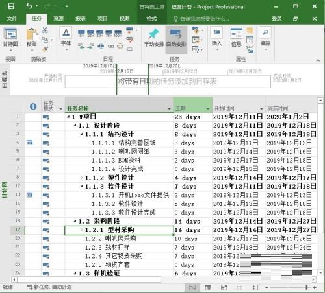Image resolution: width=325 pixels, height=293 pixels.
Task: Expand the '1.2.1 型材采购' summary task
Action: 82,230
